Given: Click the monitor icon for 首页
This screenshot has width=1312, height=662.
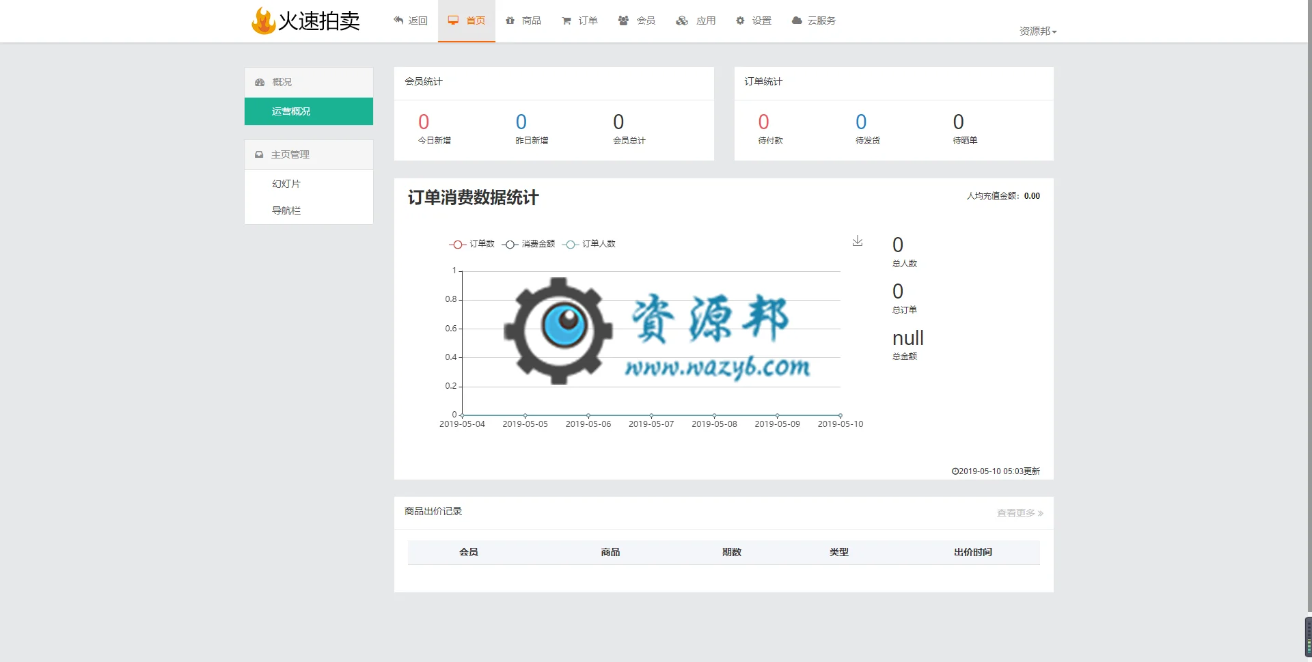Looking at the screenshot, I should pos(453,20).
